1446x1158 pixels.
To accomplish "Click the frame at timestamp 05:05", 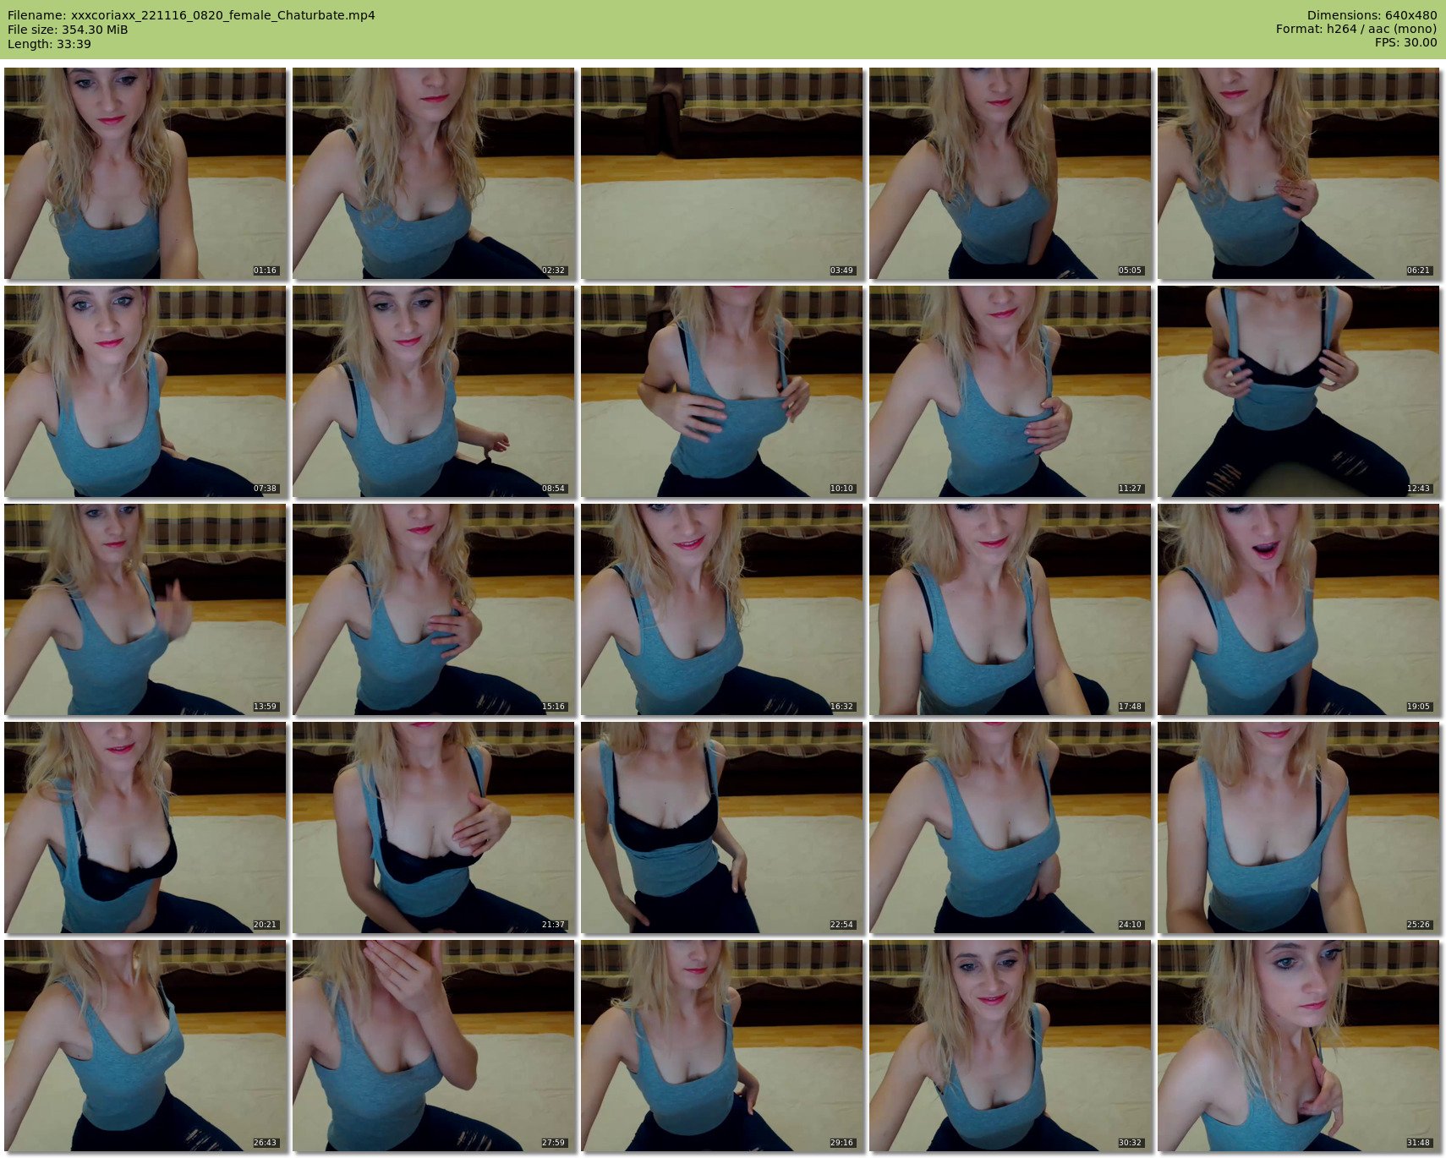I will click(1010, 173).
